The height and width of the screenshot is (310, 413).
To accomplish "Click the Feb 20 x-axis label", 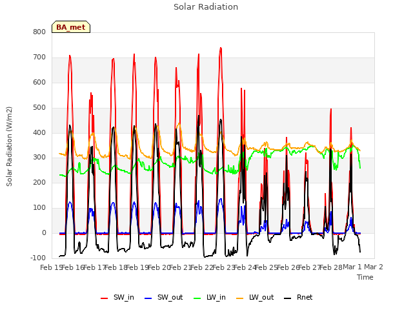I will (159, 267).
